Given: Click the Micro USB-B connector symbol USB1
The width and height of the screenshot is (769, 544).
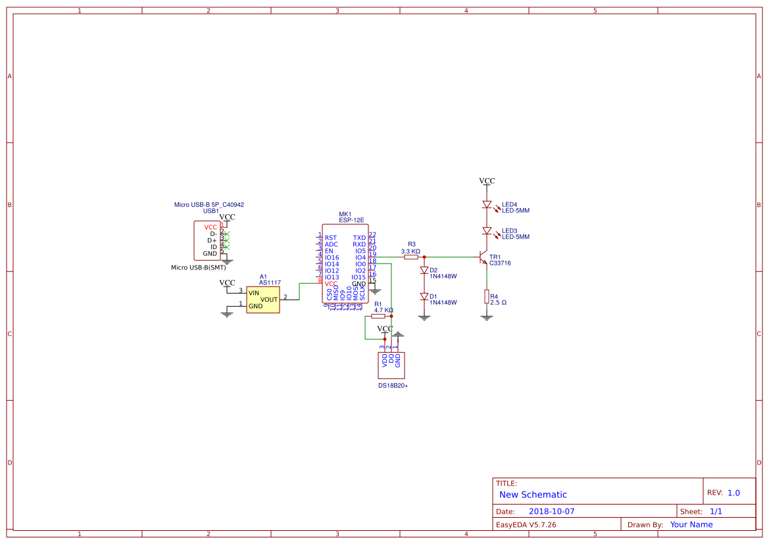Looking at the screenshot, I should coord(207,240).
